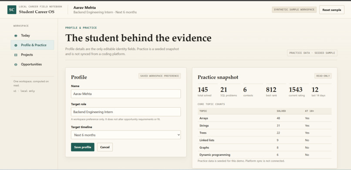Click the Linked lists solved count 9
Viewport: 351px width, 170px height.
pos(277,140)
